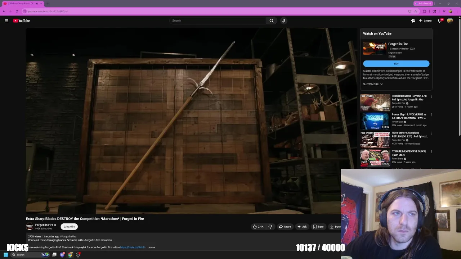Open Google Chrome from the taskbar
This screenshot has width=461, height=259.
[70, 255]
